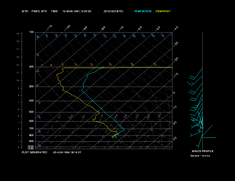Click the '3' km label on height scale
Screen dimensions: 235x181
tap(19, 129)
